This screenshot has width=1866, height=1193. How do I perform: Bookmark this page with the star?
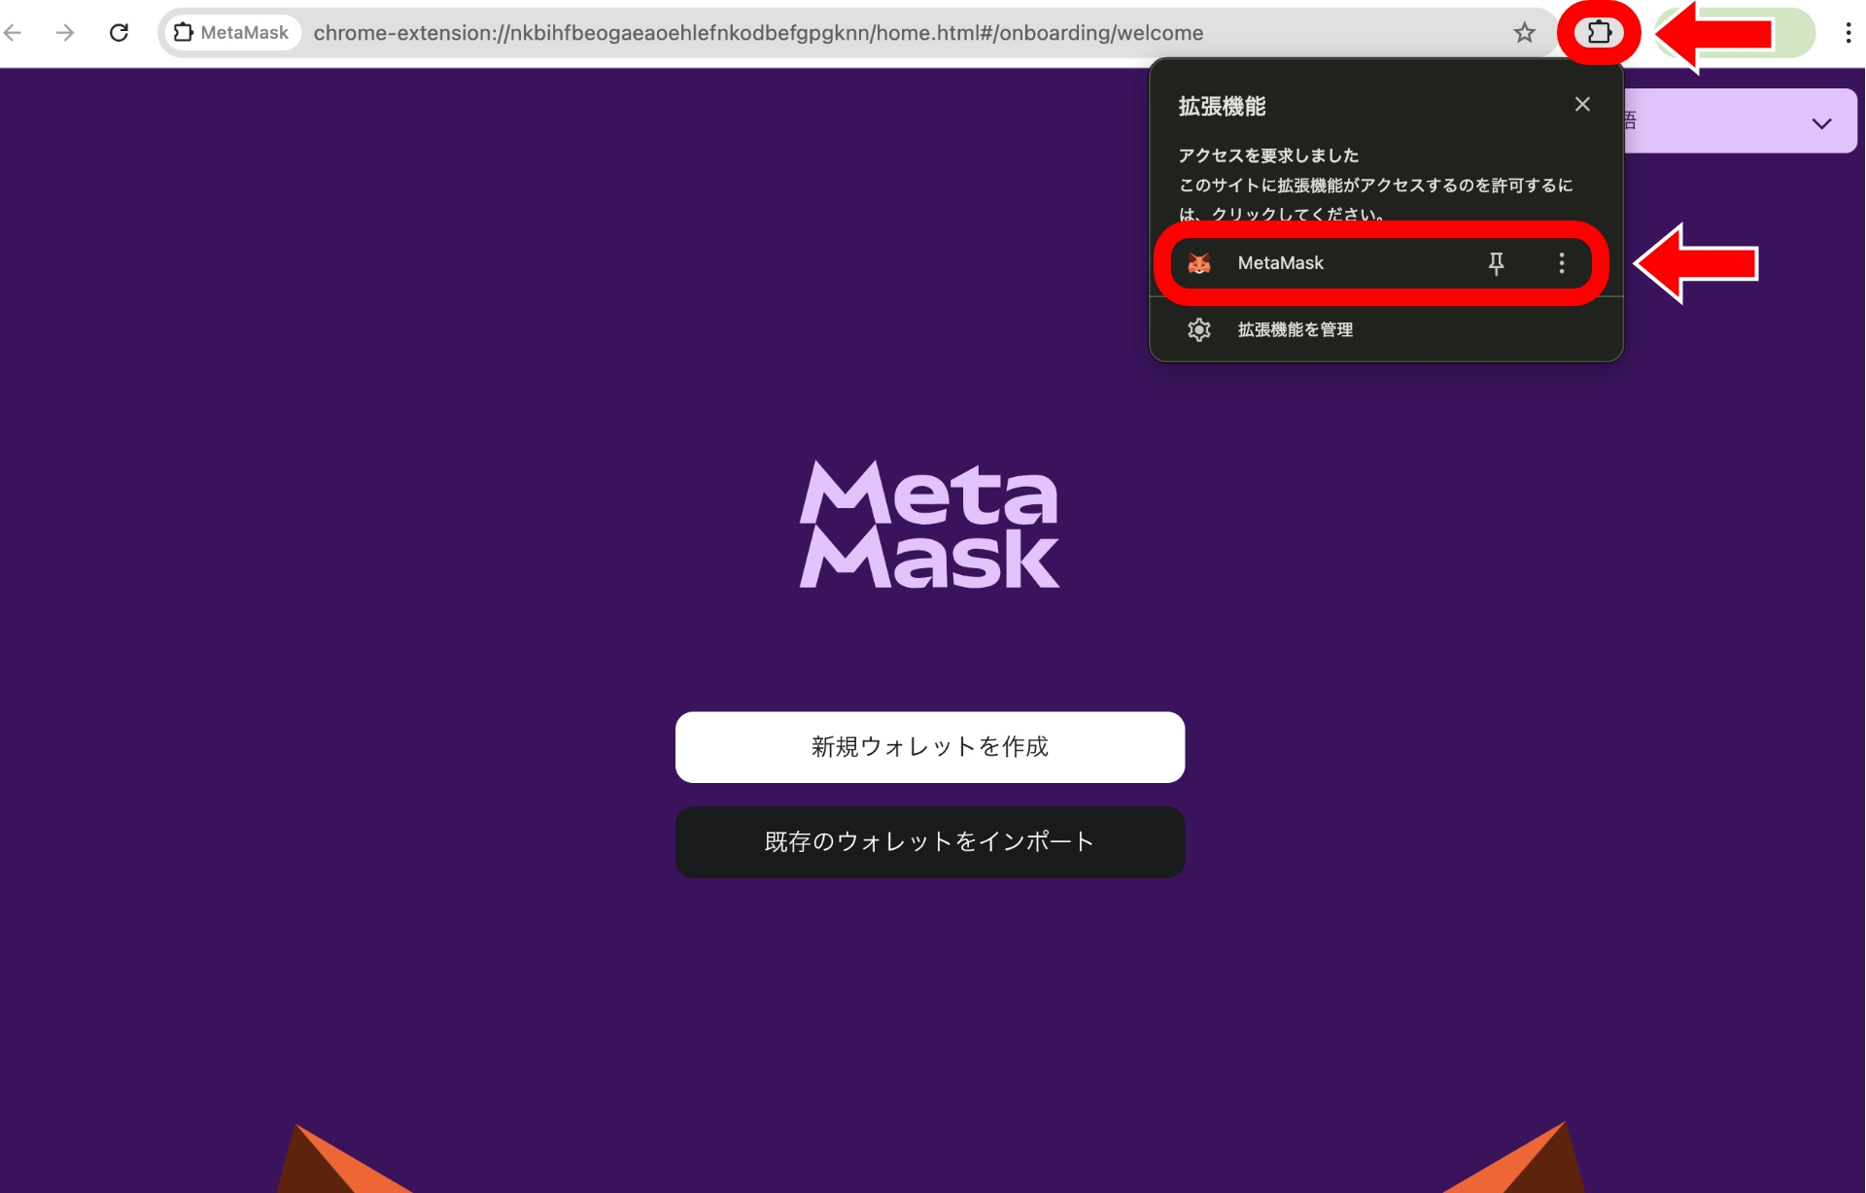click(x=1524, y=32)
